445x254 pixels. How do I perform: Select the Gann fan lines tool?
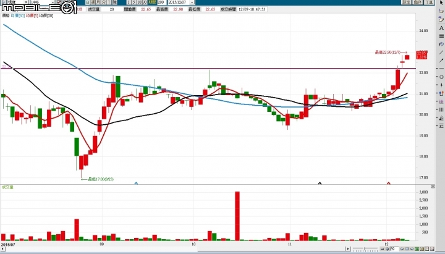441,117
